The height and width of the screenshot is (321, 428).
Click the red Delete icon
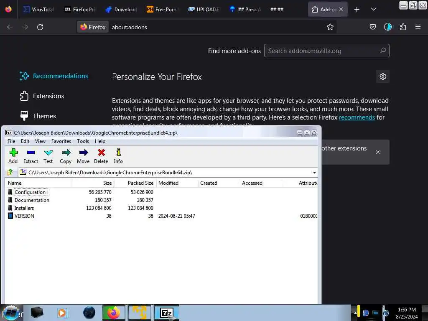(101, 156)
